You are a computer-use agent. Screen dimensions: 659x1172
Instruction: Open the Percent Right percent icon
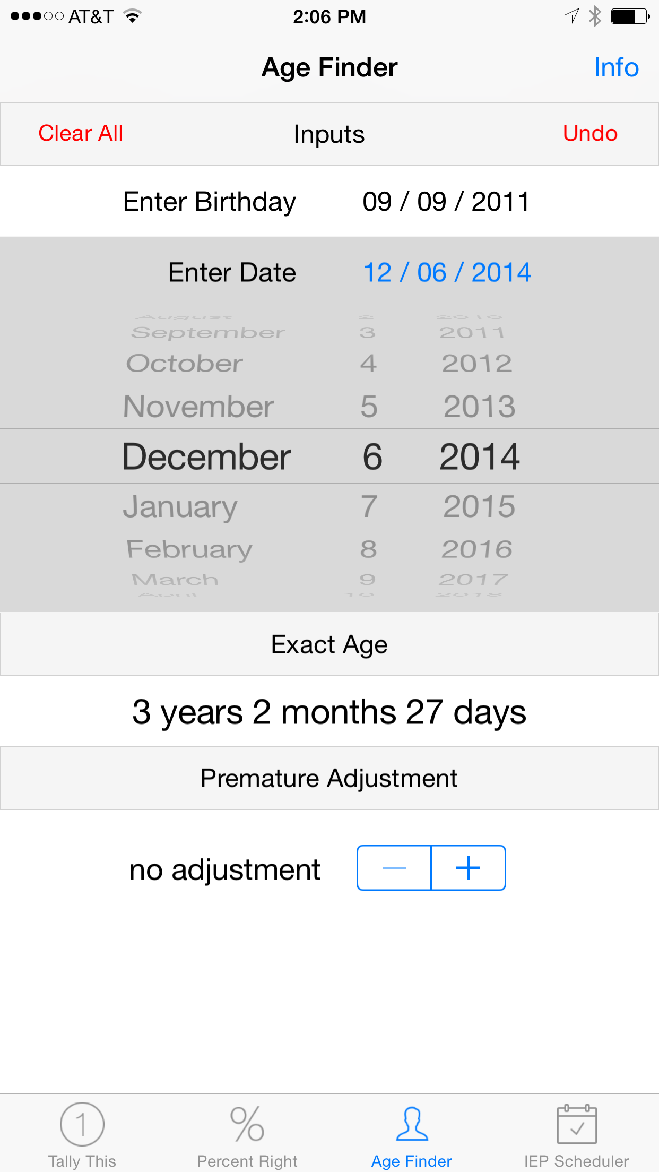point(247,1124)
